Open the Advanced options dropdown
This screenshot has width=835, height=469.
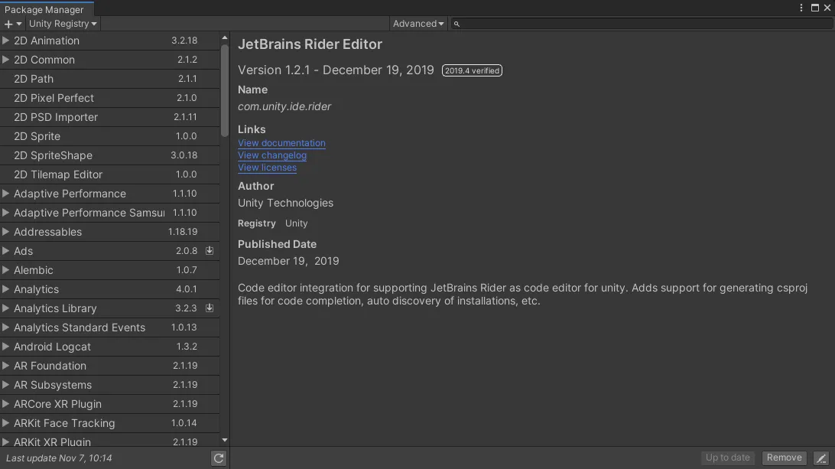pyautogui.click(x=417, y=24)
